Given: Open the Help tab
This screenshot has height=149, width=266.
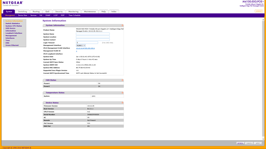Looking at the screenshot, I should 104,11.
